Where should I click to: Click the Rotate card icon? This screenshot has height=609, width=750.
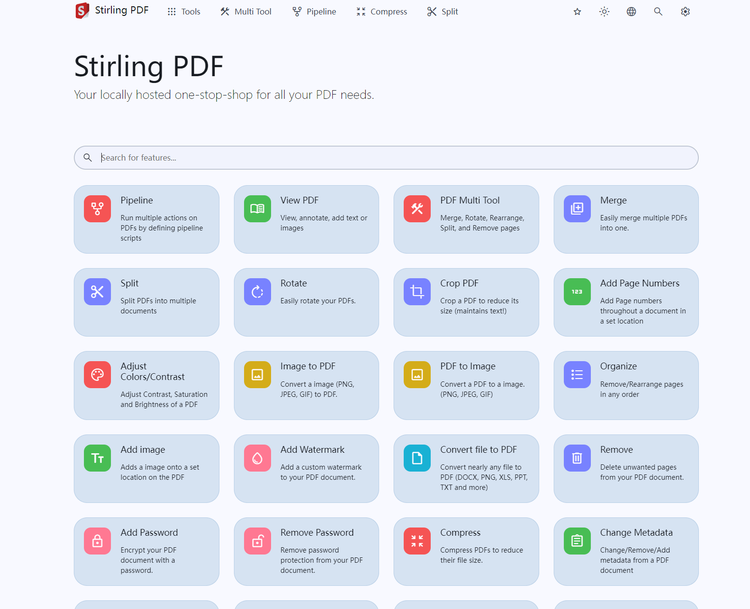pyautogui.click(x=258, y=292)
